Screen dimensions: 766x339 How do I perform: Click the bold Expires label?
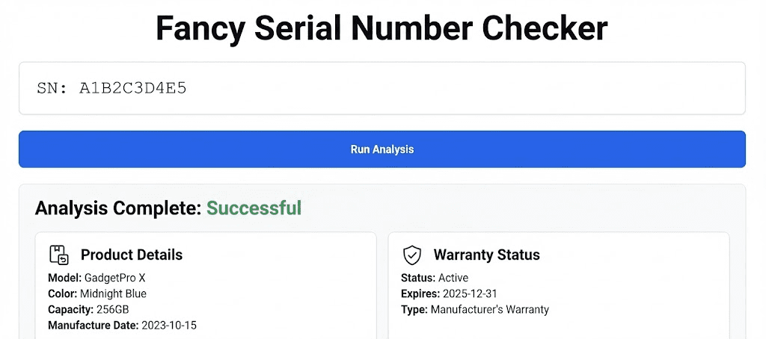point(420,293)
